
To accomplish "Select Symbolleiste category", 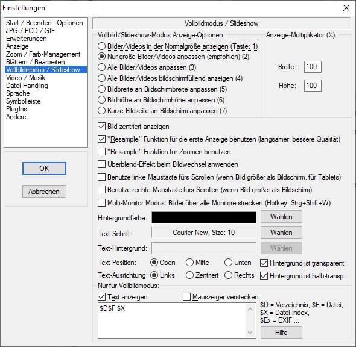I will coord(24,101).
